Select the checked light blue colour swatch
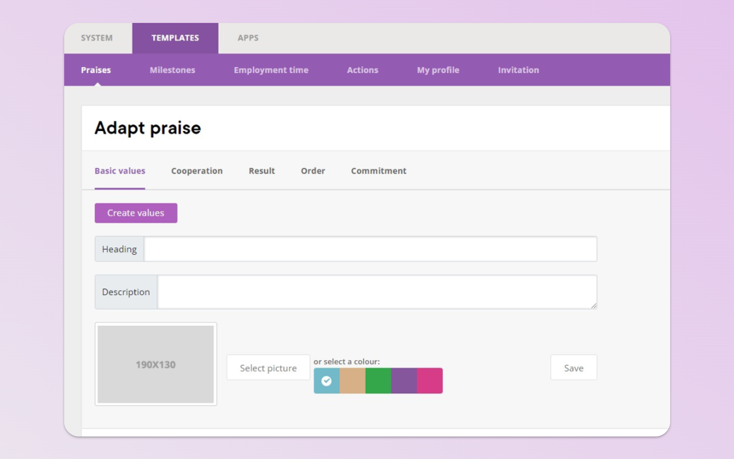Image resolution: width=734 pixels, height=459 pixels. point(326,381)
